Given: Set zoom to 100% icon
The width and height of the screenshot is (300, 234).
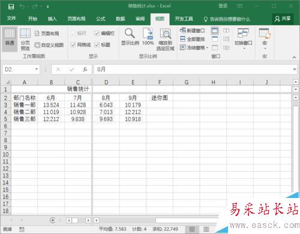Looking at the screenshot, I should click(x=148, y=37).
